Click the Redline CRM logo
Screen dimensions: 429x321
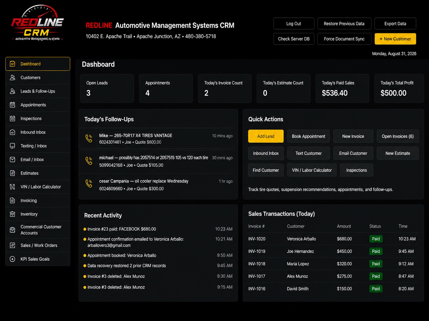37,23
